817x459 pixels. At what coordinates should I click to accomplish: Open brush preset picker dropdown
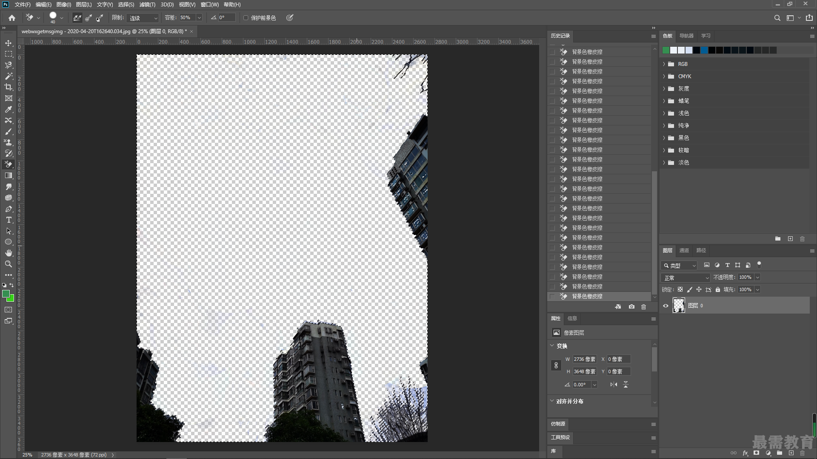(x=62, y=18)
